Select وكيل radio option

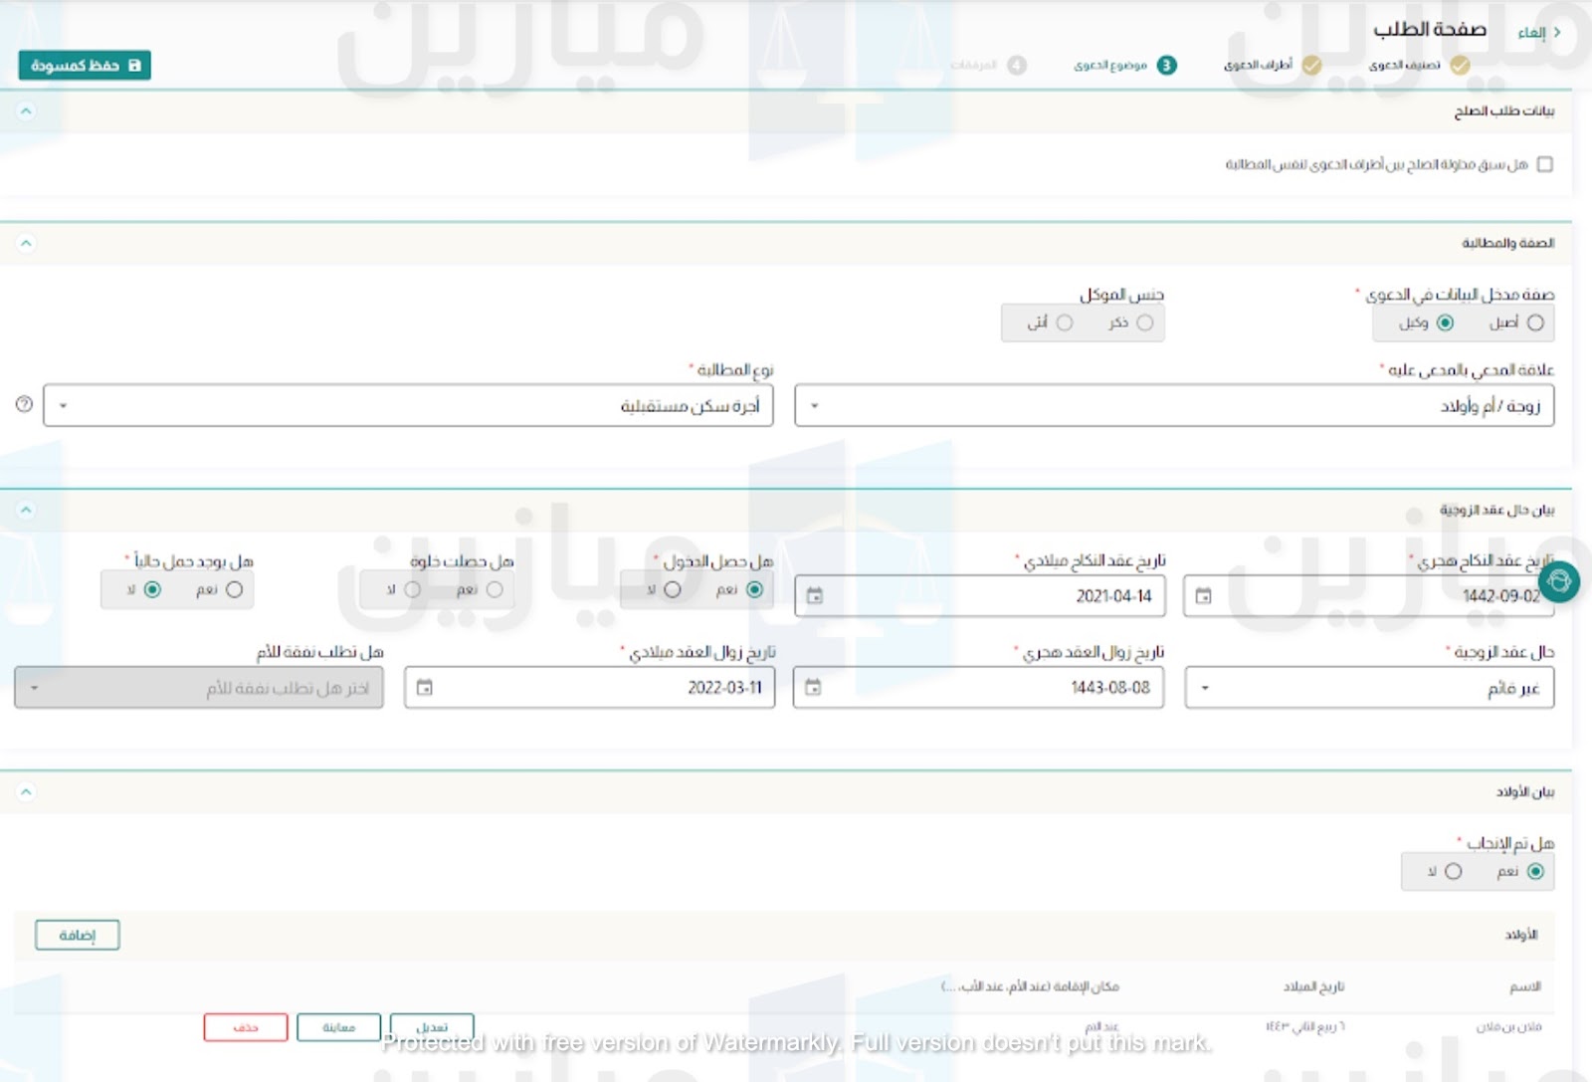1445,323
